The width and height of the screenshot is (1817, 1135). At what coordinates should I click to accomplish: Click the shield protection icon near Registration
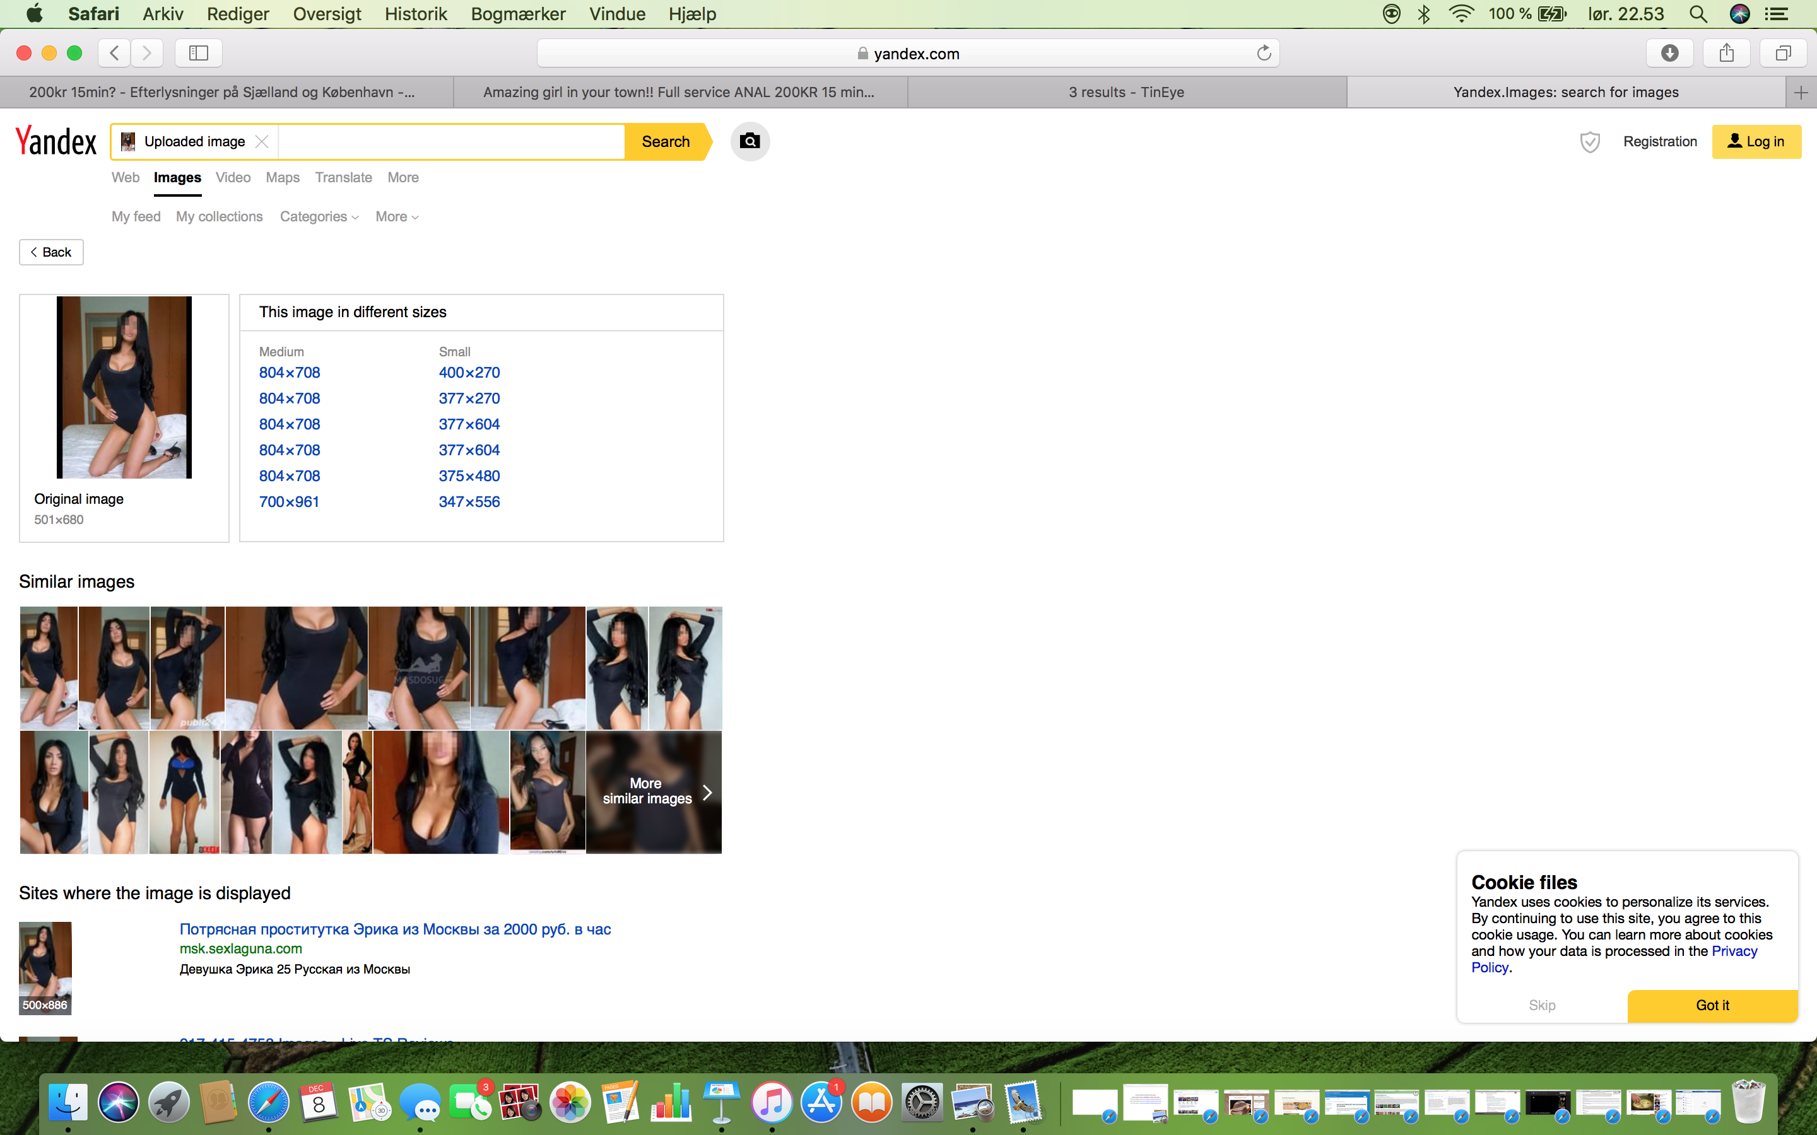tap(1589, 142)
